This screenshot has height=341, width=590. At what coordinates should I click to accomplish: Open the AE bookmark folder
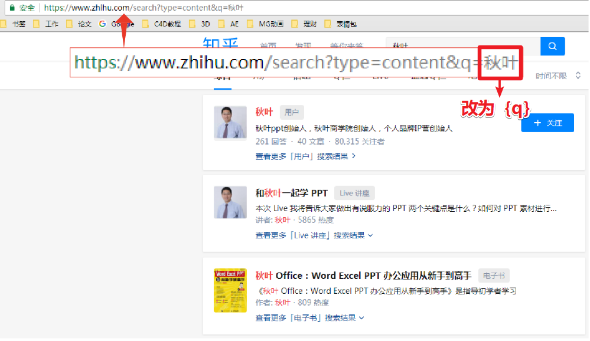tap(229, 24)
